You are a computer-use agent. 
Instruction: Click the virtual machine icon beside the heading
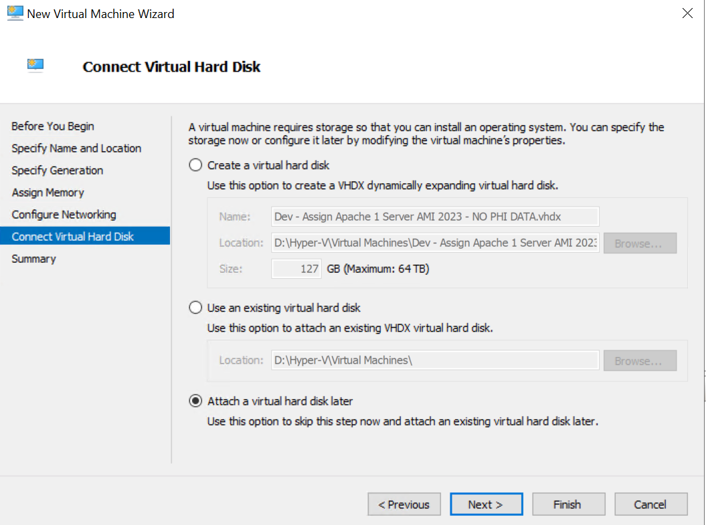[35, 66]
